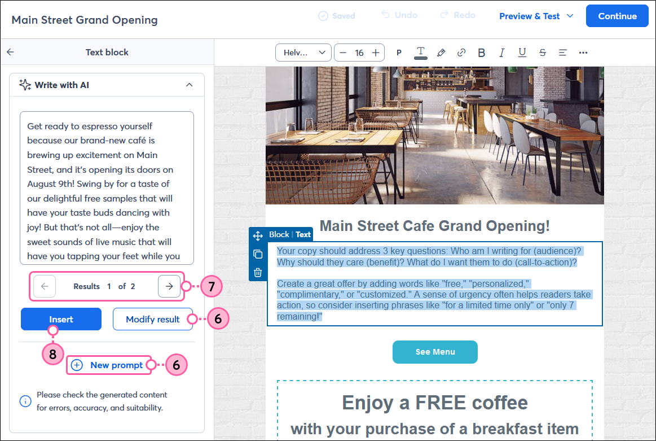Click Modify result to refine AI text
Image resolution: width=656 pixels, height=441 pixels.
pyautogui.click(x=153, y=319)
